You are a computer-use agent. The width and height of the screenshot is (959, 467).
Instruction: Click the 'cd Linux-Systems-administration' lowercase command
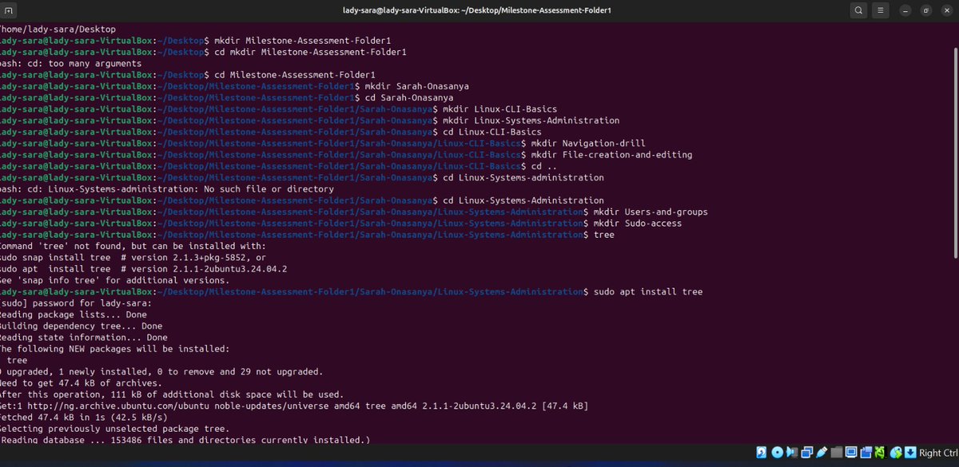tap(523, 177)
